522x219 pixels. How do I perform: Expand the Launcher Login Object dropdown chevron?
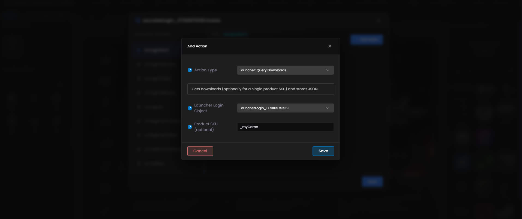pos(328,108)
